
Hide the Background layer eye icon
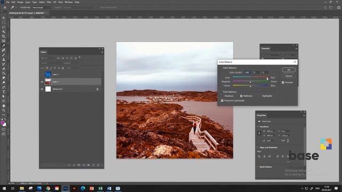click(x=42, y=89)
